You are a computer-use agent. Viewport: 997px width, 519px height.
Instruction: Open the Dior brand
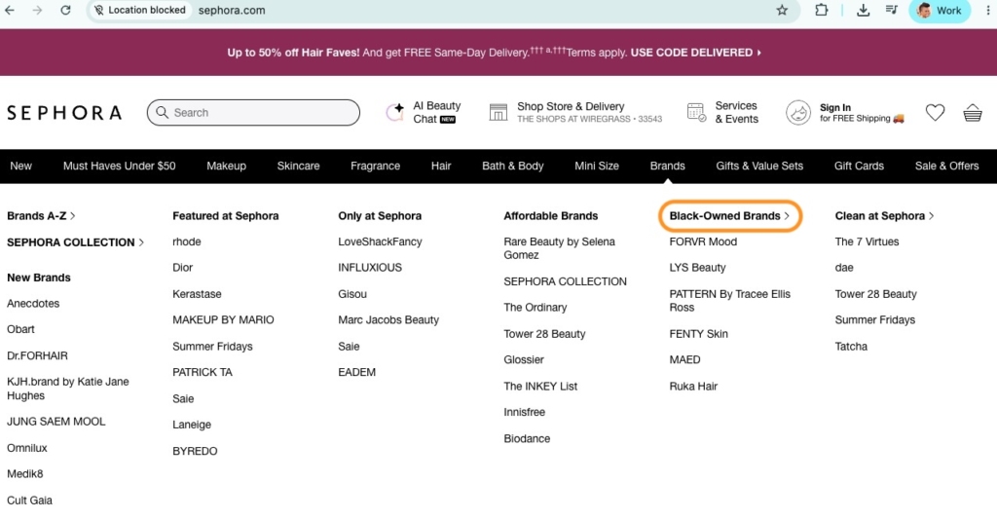[182, 268]
